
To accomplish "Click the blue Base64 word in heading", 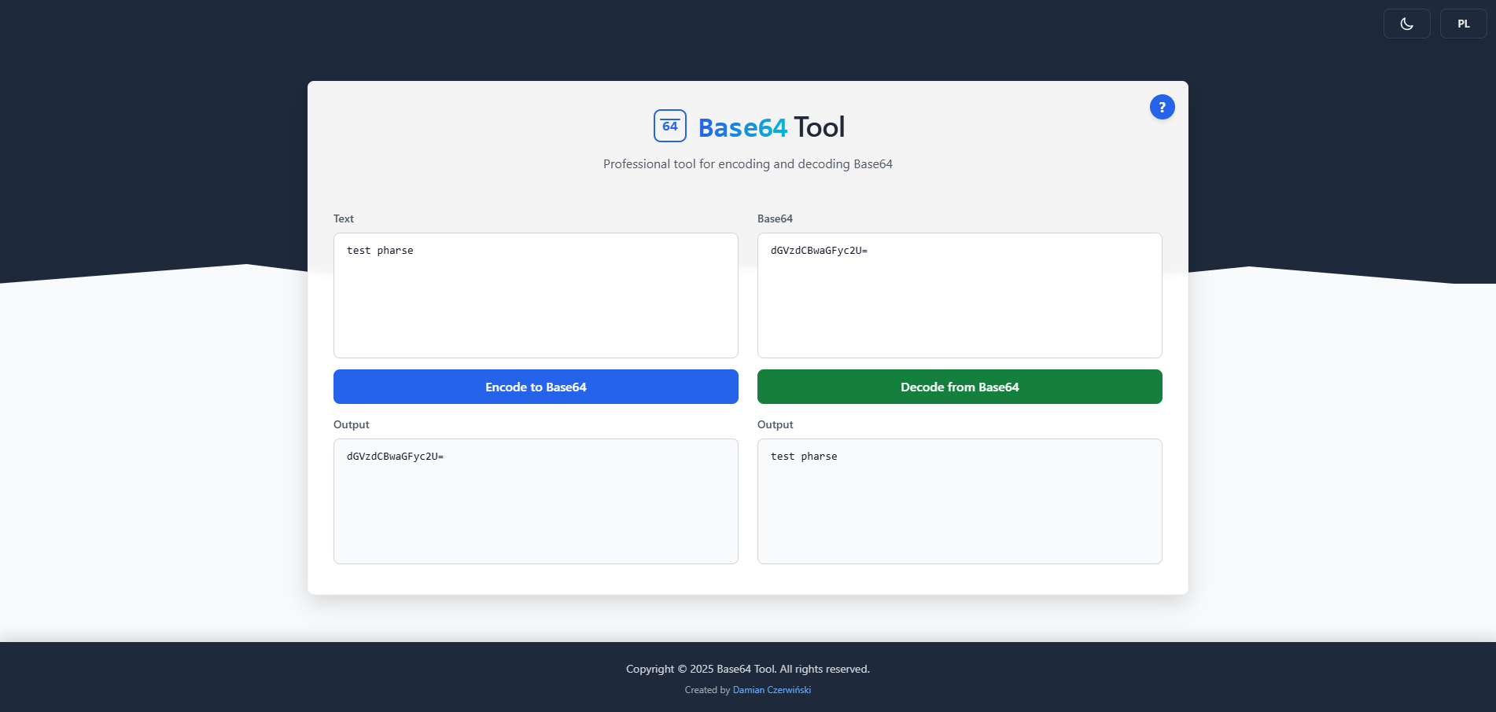I will pyautogui.click(x=742, y=127).
